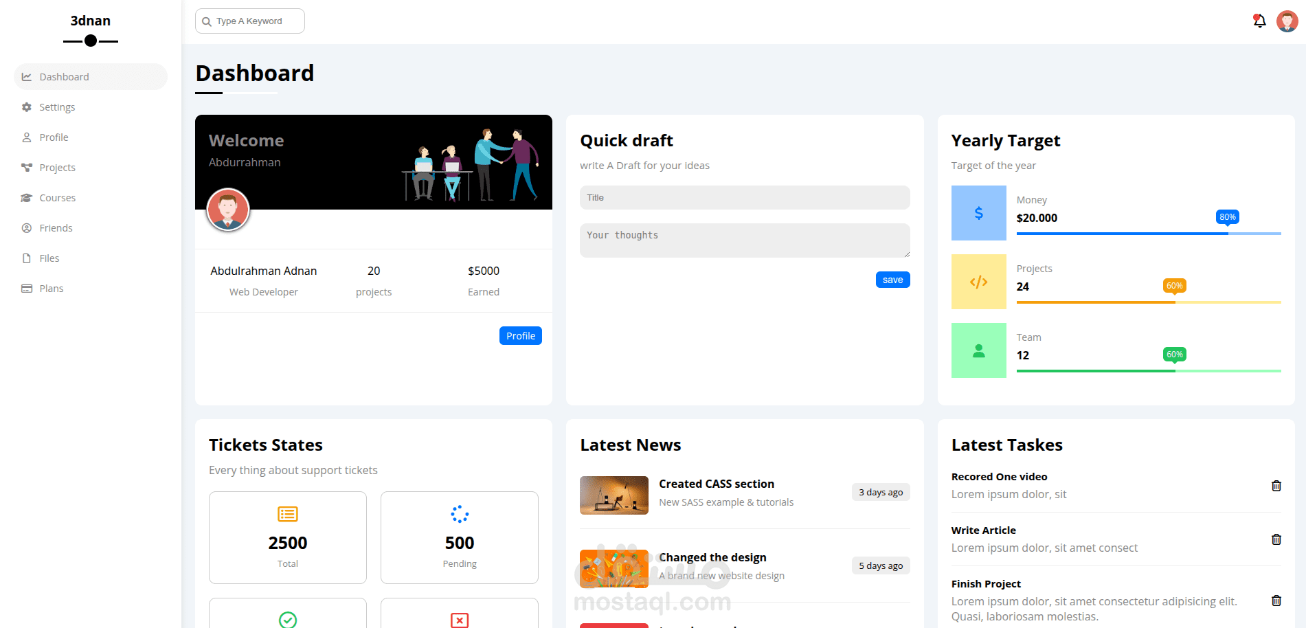Click the Profile user icon in sidebar
Screen dimensions: 1306x628
coord(27,137)
